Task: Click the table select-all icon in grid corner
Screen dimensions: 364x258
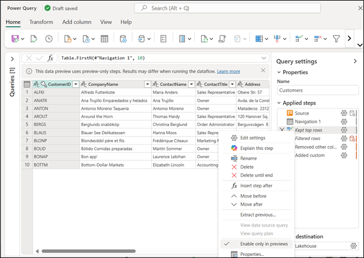Action: (27, 84)
